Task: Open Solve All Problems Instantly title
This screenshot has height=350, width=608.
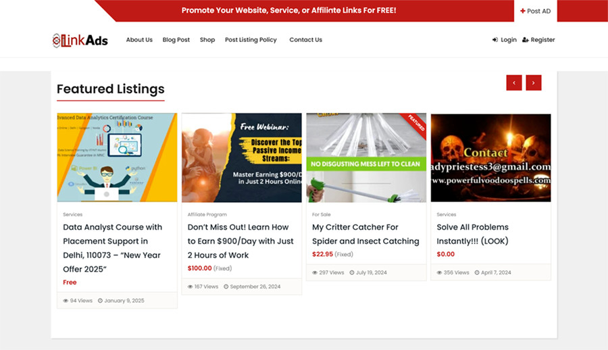Action: coord(472,234)
